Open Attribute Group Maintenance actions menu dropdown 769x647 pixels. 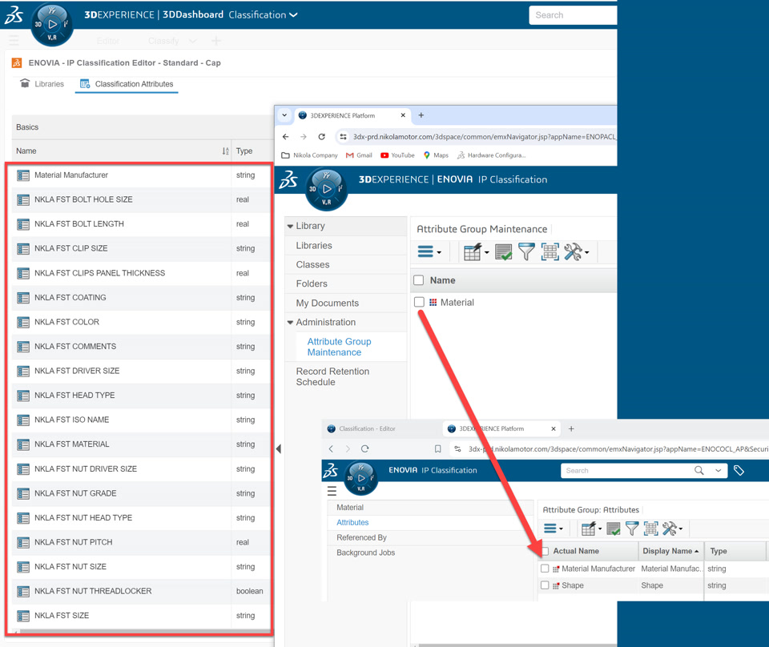(x=429, y=252)
